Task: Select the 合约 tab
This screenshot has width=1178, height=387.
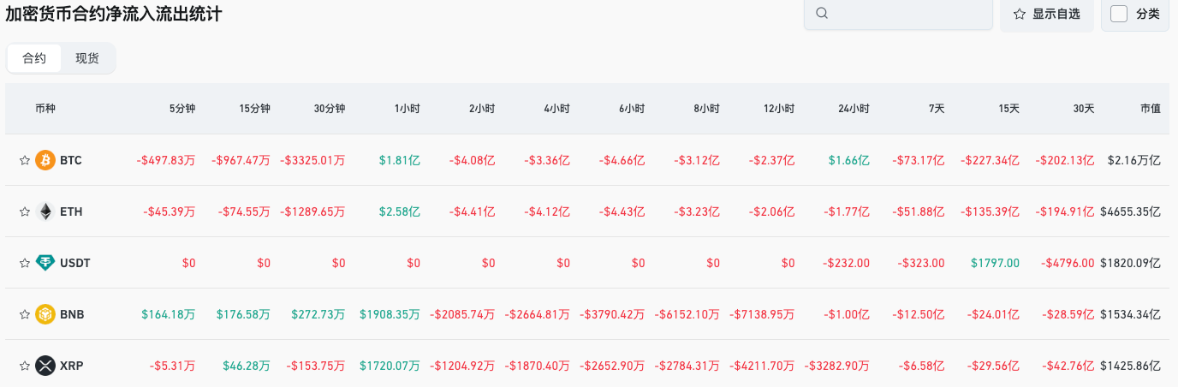Action: pos(34,58)
